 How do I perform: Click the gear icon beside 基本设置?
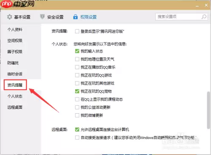[10, 17]
